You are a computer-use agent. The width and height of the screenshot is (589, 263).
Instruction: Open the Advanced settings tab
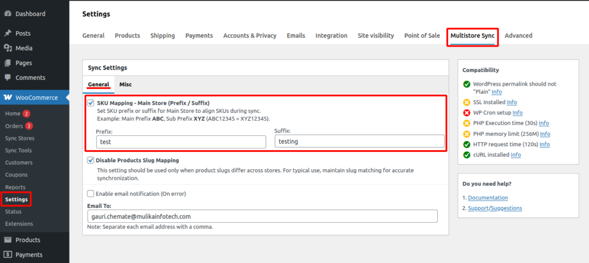518,36
